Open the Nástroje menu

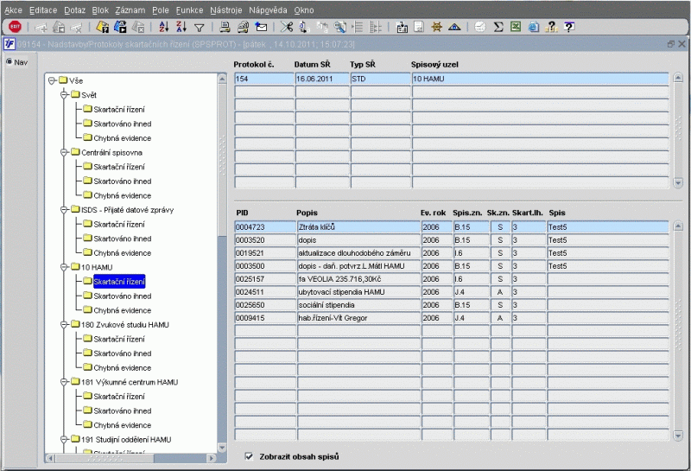(226, 10)
